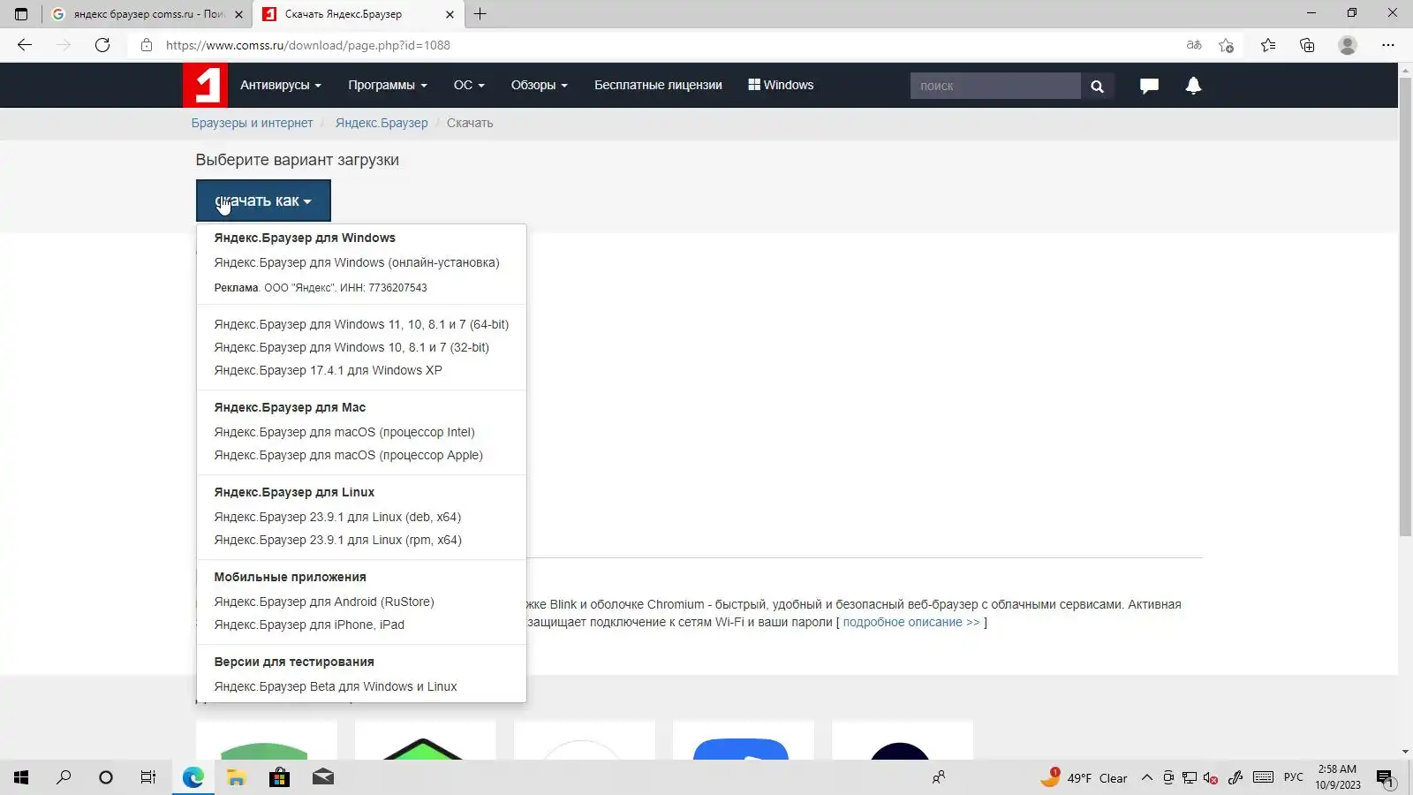Viewport: 1413px width, 795px height.
Task: Click the muted volume tray icon
Action: (1211, 777)
